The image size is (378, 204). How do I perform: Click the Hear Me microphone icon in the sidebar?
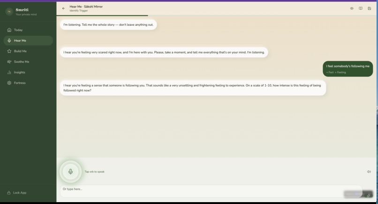click(x=9, y=40)
